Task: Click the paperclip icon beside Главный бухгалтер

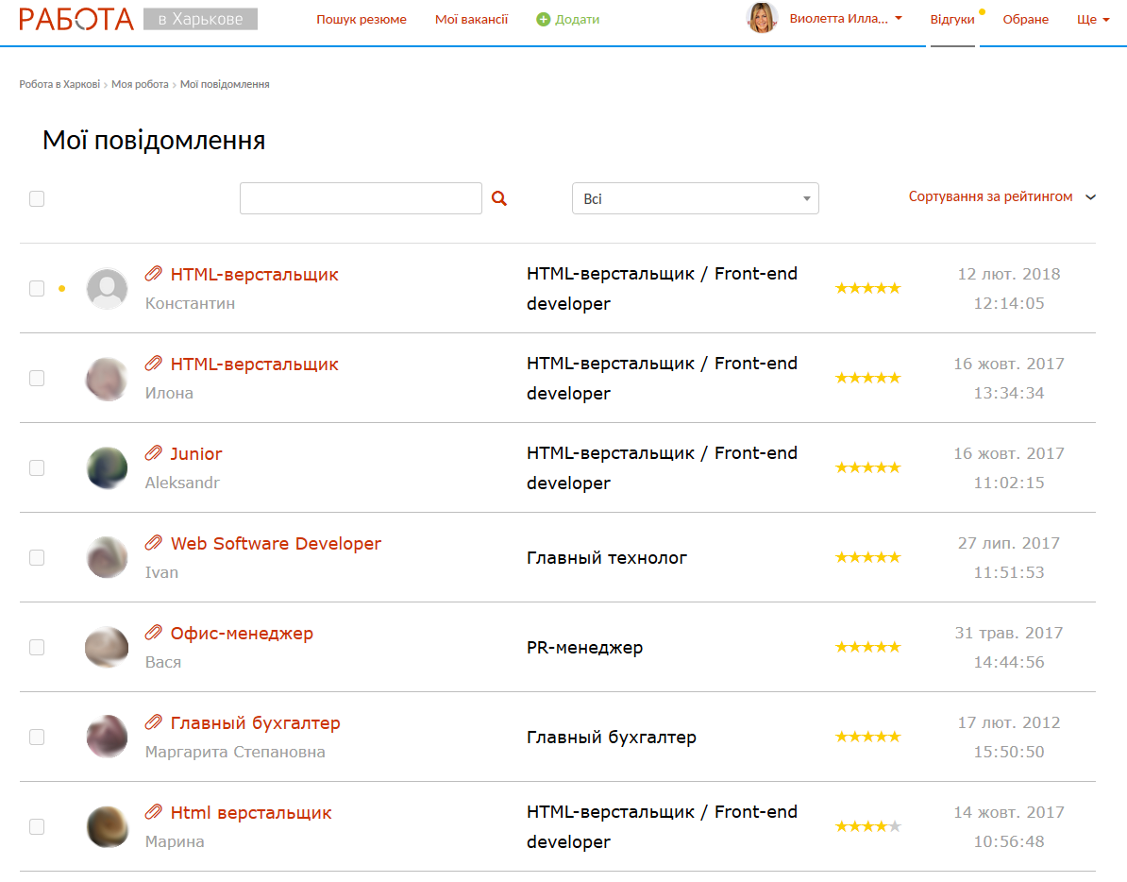Action: (x=154, y=723)
